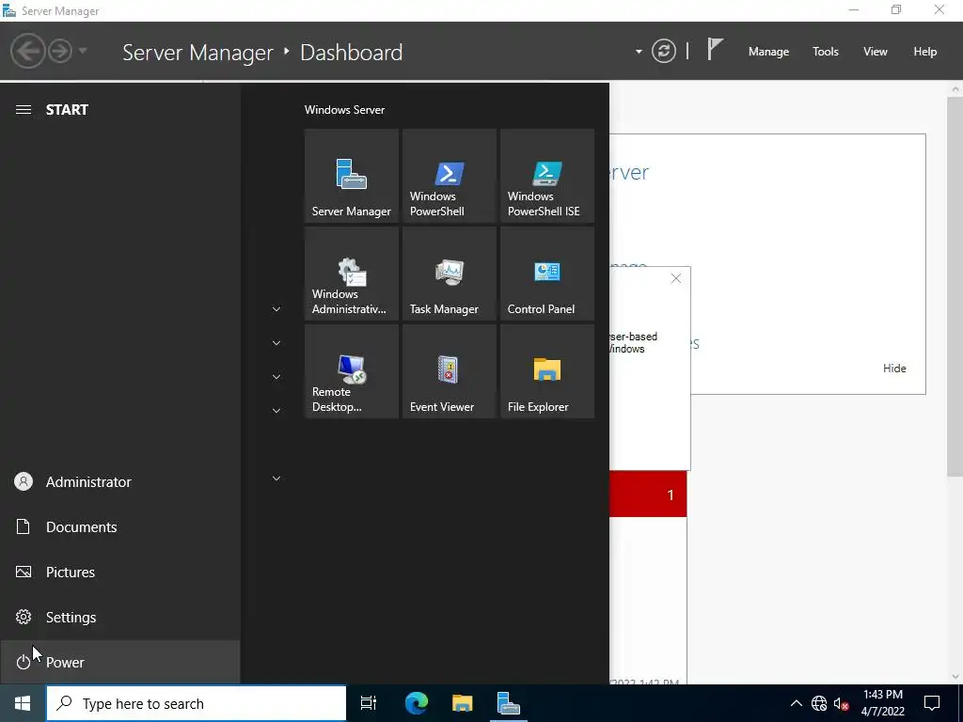Click the Dashboard breadcrumb title
The image size is (963, 722).
[x=352, y=53]
